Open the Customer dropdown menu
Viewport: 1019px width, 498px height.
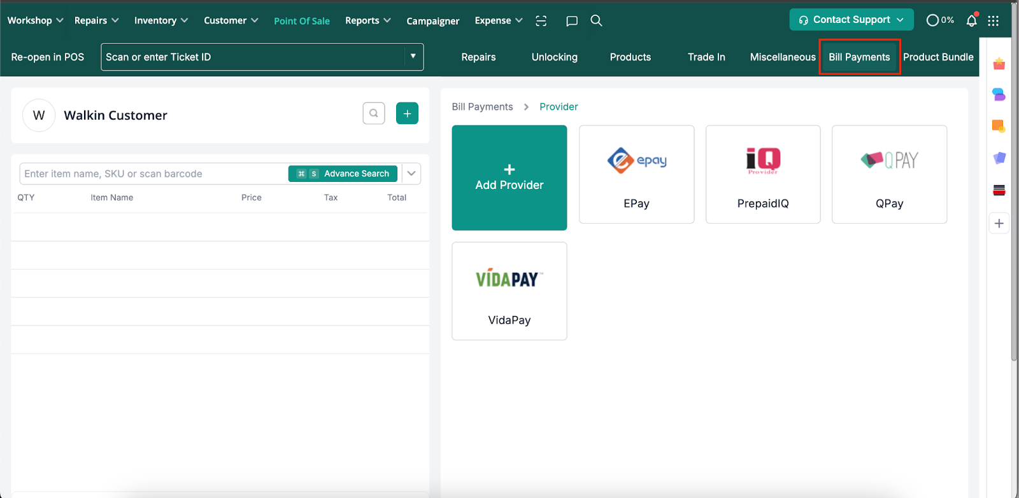tap(231, 20)
